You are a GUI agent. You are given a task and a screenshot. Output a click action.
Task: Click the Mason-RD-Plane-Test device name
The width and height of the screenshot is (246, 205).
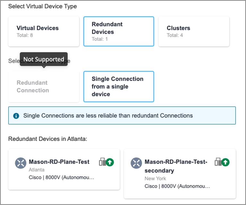[59, 162]
